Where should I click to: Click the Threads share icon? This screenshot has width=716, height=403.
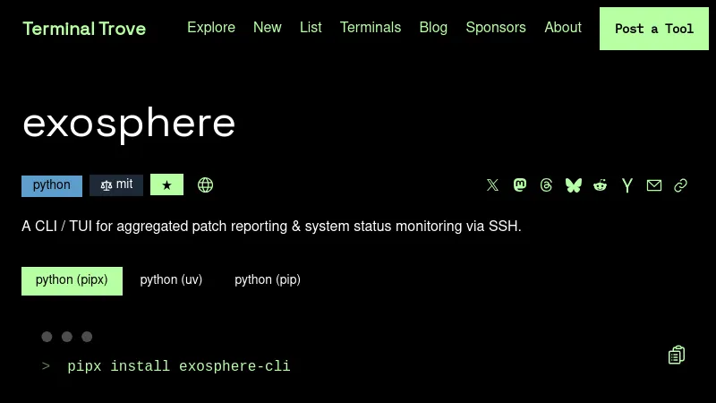point(547,185)
